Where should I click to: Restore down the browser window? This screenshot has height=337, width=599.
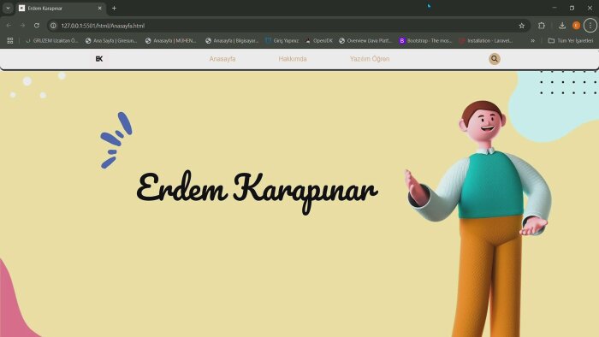click(x=572, y=8)
